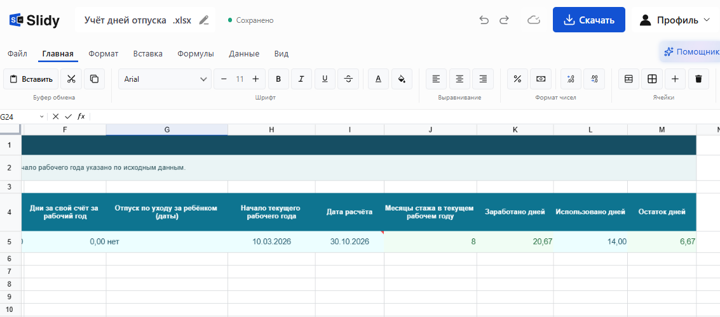Click the Скачать download button

[x=589, y=20]
